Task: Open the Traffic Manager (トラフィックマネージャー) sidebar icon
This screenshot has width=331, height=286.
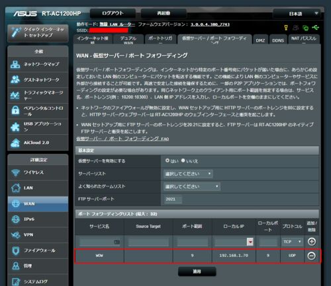Action: pos(15,95)
